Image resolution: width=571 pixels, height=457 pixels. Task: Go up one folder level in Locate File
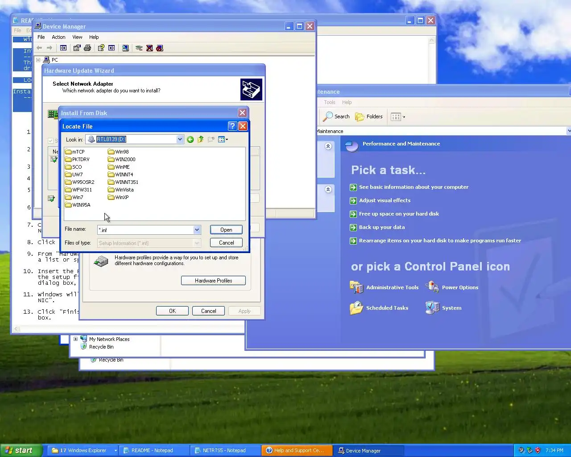point(201,140)
